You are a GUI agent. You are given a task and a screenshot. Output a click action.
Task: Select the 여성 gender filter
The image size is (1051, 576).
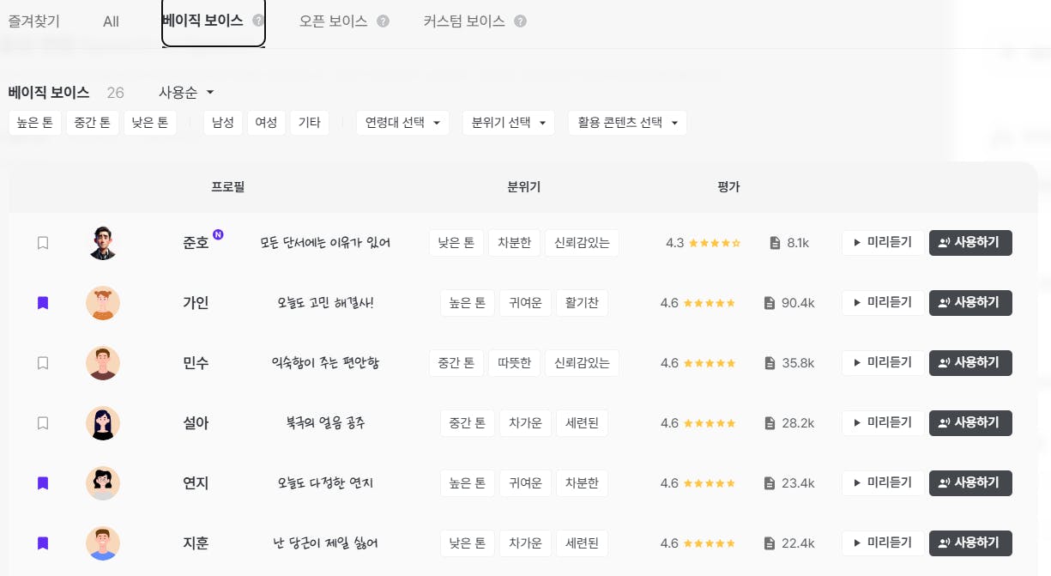point(266,123)
